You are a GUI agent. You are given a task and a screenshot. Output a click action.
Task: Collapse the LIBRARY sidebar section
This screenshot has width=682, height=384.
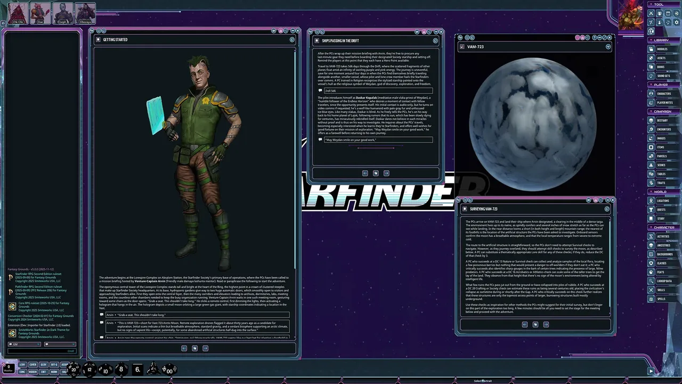(664, 40)
